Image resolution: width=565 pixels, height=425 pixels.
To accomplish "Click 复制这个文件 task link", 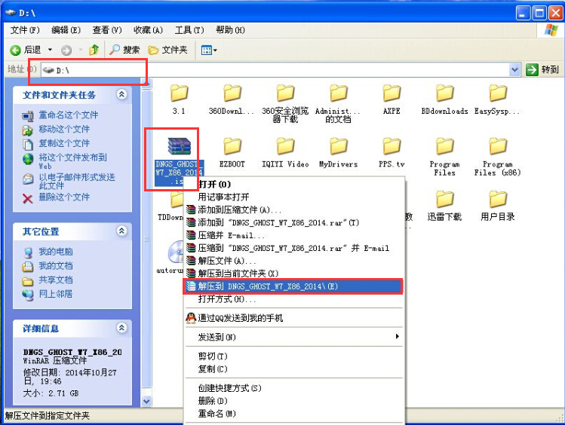I will (x=64, y=143).
